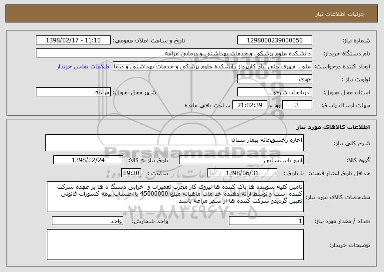
Task: Click the priority field showing فوری
Action: click(274, 79)
